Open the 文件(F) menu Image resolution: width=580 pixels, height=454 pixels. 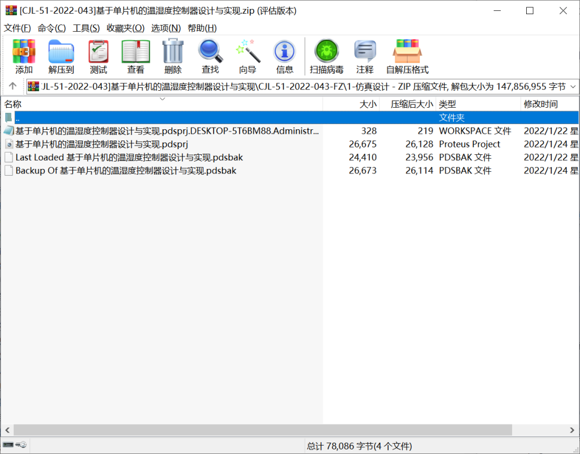[x=18, y=27]
